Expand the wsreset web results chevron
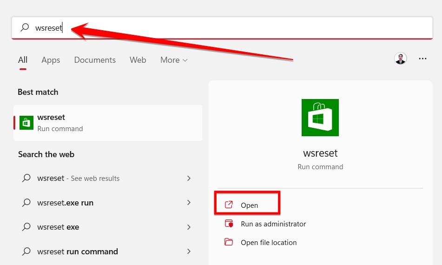Viewport: 442px width, 265px height. pyautogui.click(x=189, y=178)
